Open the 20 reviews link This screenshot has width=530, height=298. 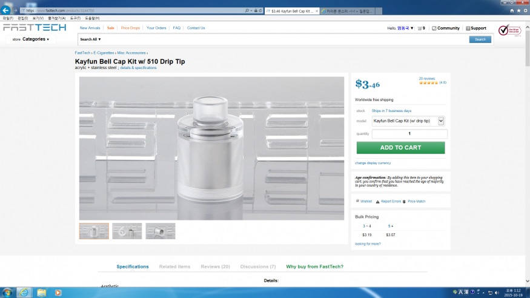(427, 78)
